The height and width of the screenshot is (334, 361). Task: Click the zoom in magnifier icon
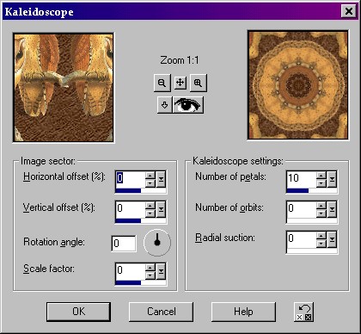[x=198, y=83]
